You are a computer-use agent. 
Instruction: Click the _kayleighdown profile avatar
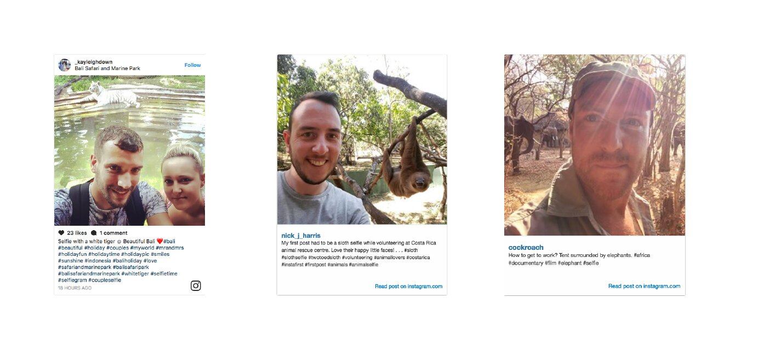[x=65, y=65]
